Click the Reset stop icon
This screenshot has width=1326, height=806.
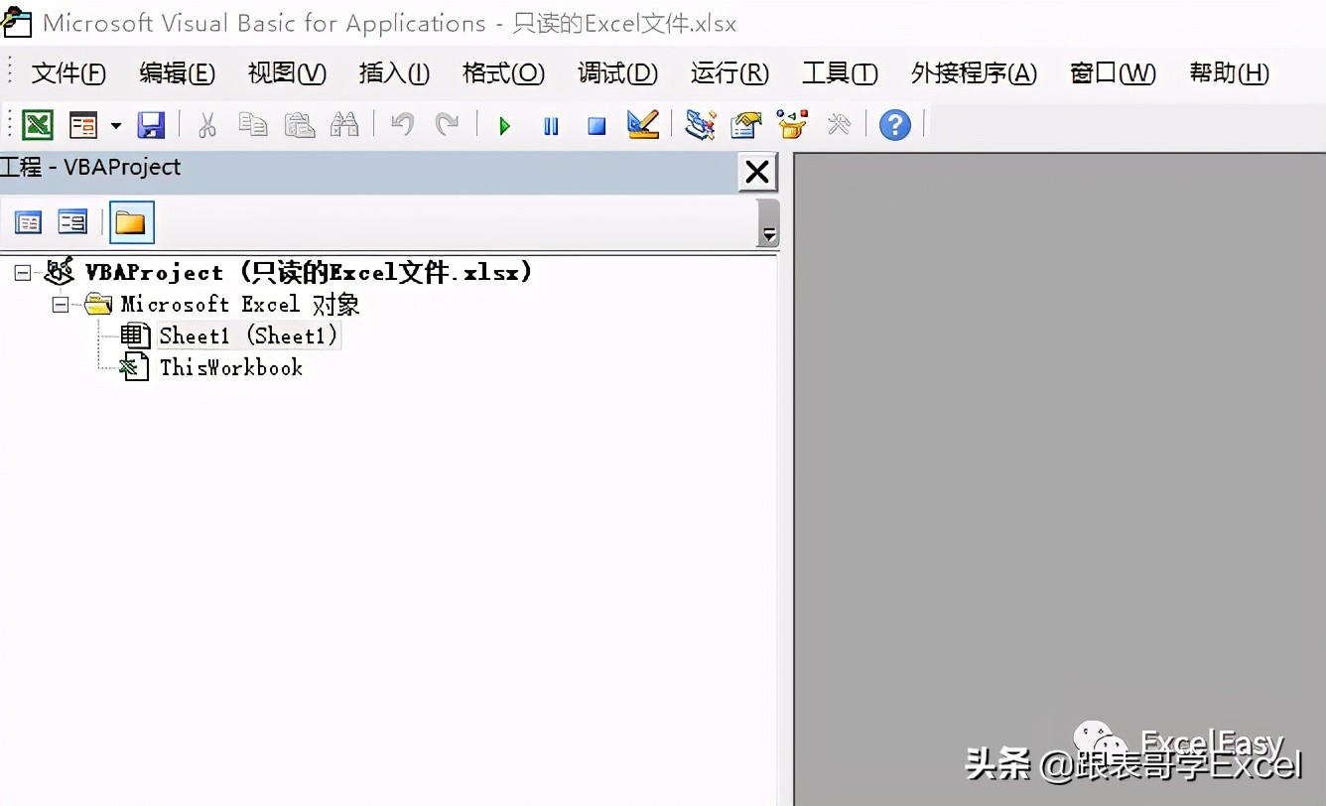[x=597, y=126]
